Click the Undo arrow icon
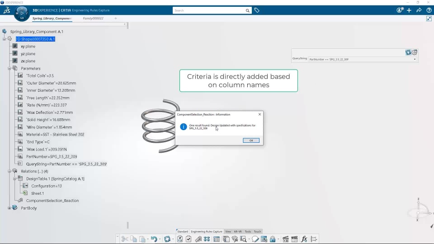The height and width of the screenshot is (244, 434). click(x=154, y=239)
